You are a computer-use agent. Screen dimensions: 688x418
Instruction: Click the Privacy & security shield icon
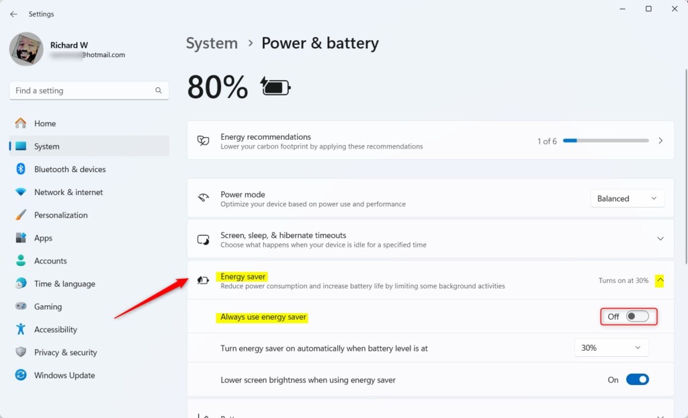click(x=21, y=351)
